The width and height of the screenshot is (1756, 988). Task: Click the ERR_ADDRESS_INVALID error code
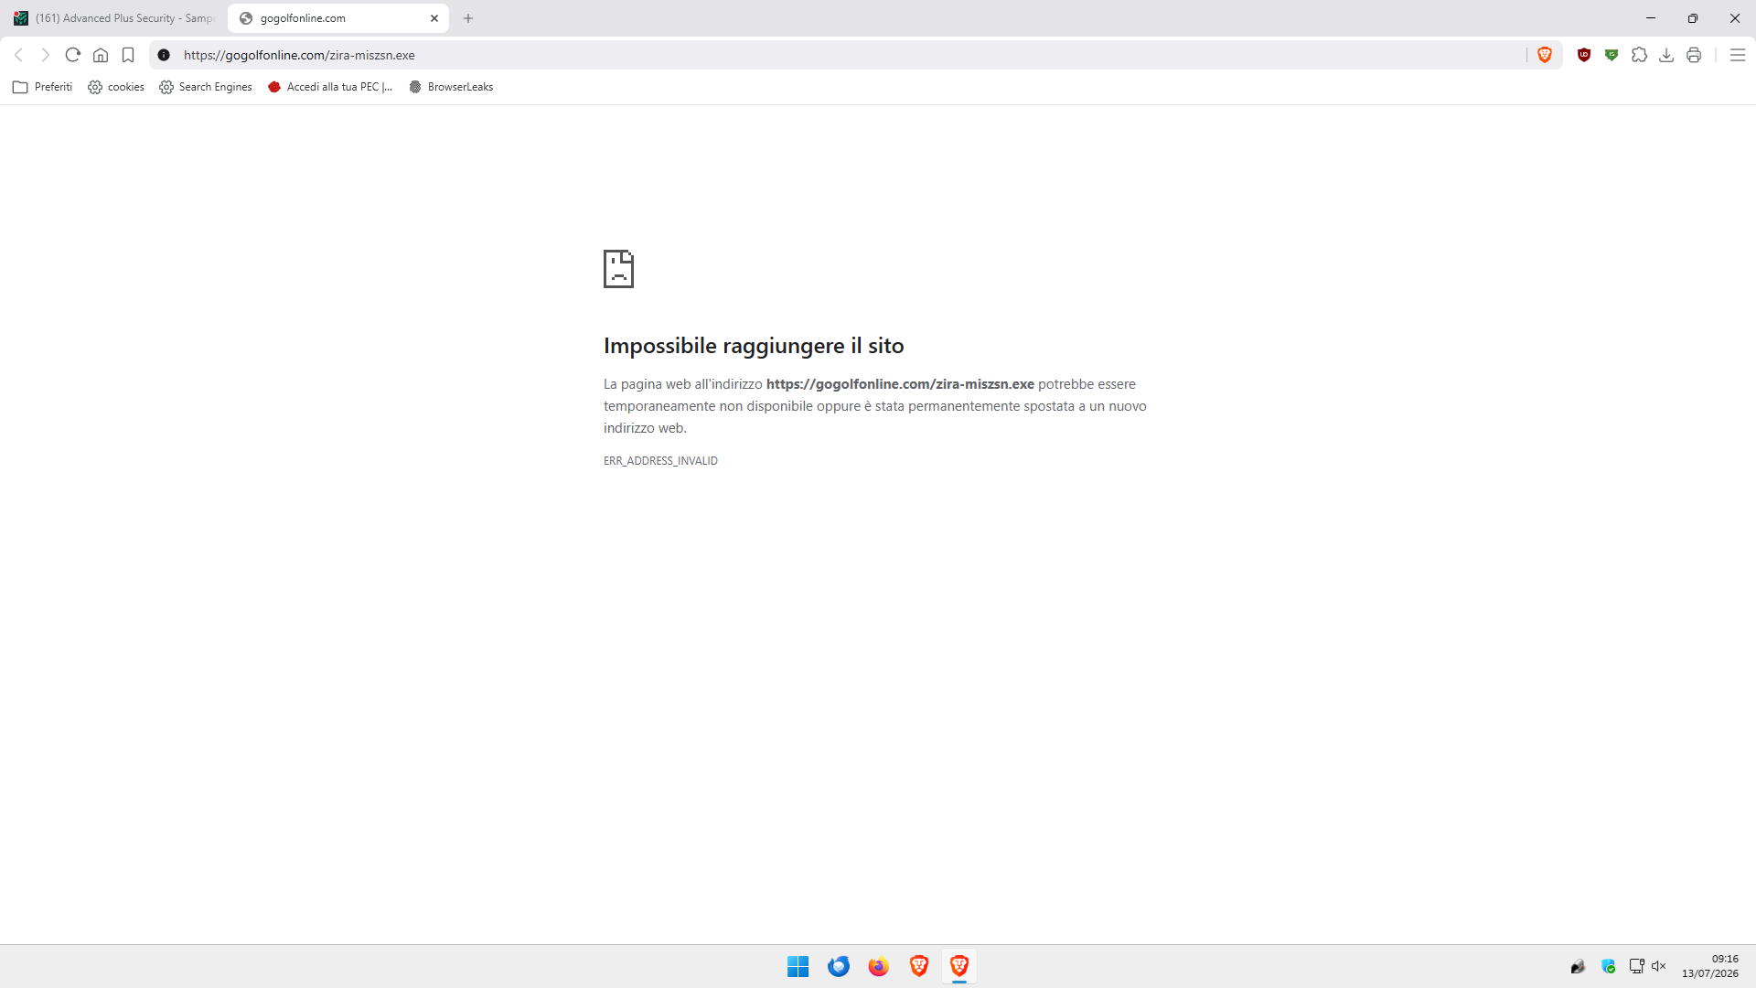click(660, 461)
